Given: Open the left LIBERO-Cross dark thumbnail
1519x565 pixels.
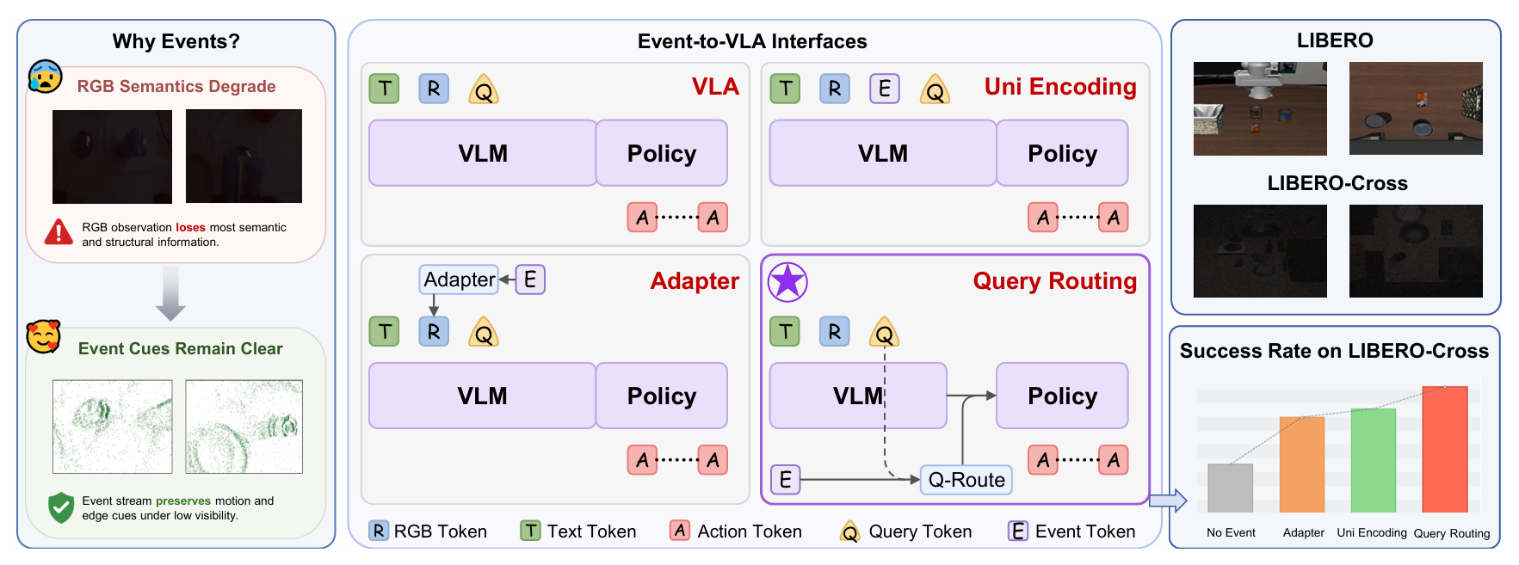Looking at the screenshot, I should tap(1260, 251).
